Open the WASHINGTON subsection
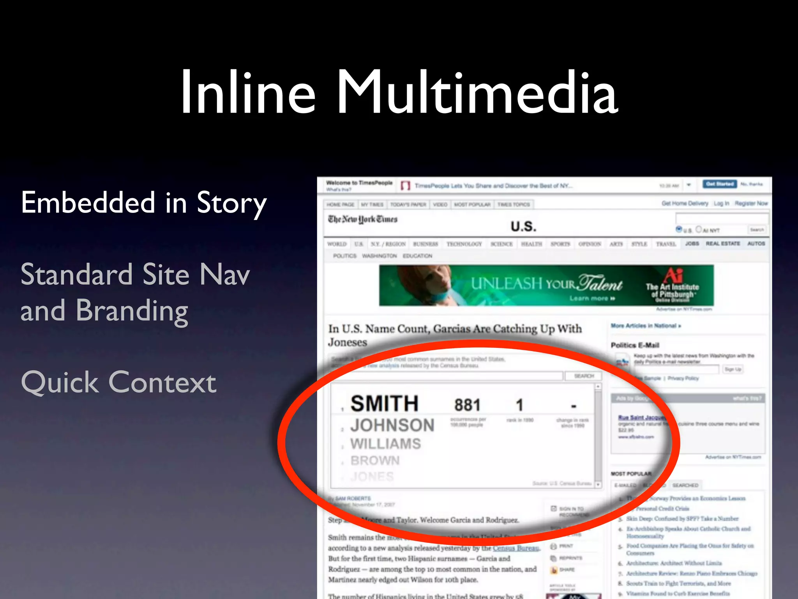The height and width of the screenshot is (599, 798). 379,256
